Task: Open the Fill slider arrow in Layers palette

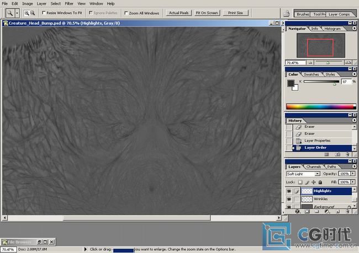Action: [353, 182]
